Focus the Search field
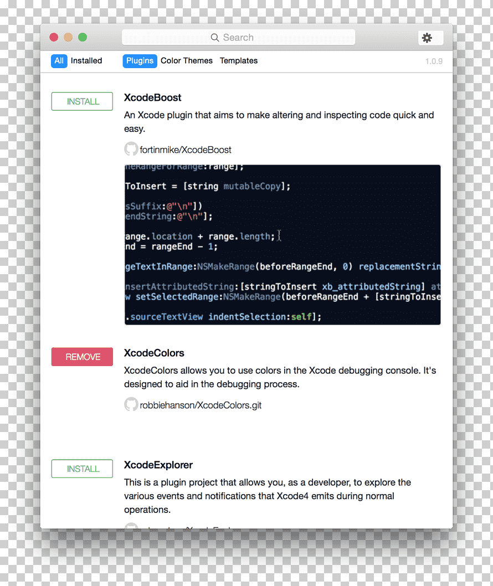493x586 pixels. tap(238, 37)
